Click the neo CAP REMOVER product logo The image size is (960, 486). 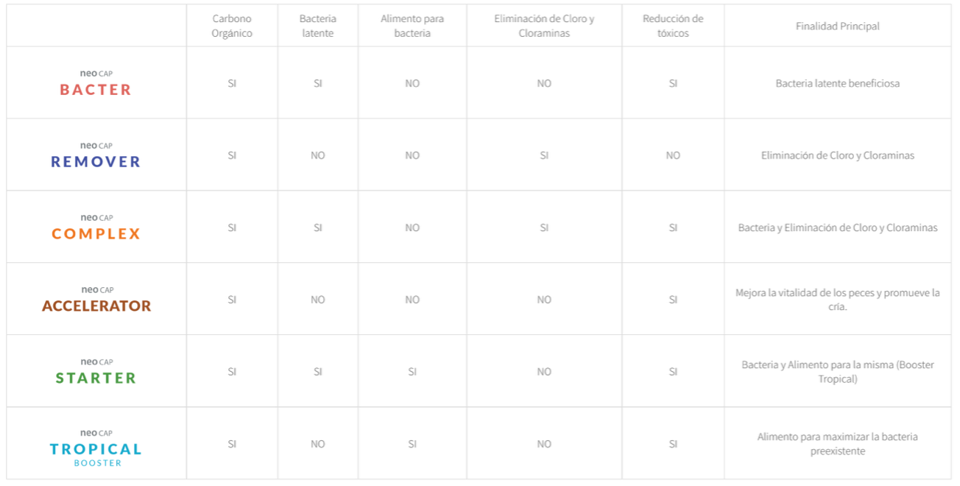click(x=96, y=156)
